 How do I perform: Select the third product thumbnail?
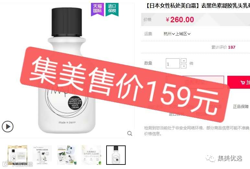pyautogui.click(x=67, y=155)
